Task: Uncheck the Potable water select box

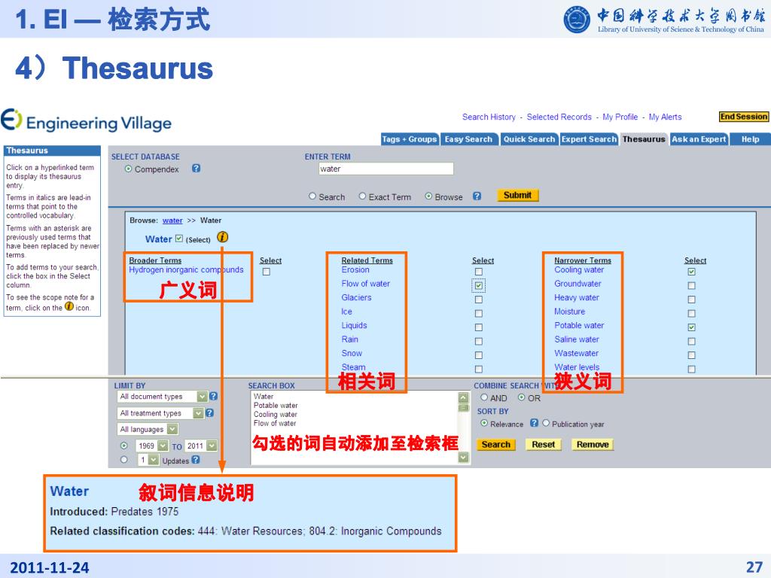Action: 691,327
